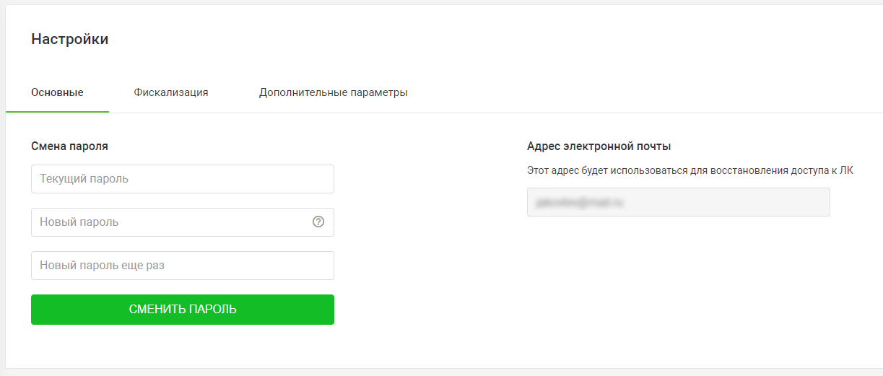Click the СМЕНИТЬ ПАРОЛЬ green button
This screenshot has width=883, height=376.
(183, 310)
